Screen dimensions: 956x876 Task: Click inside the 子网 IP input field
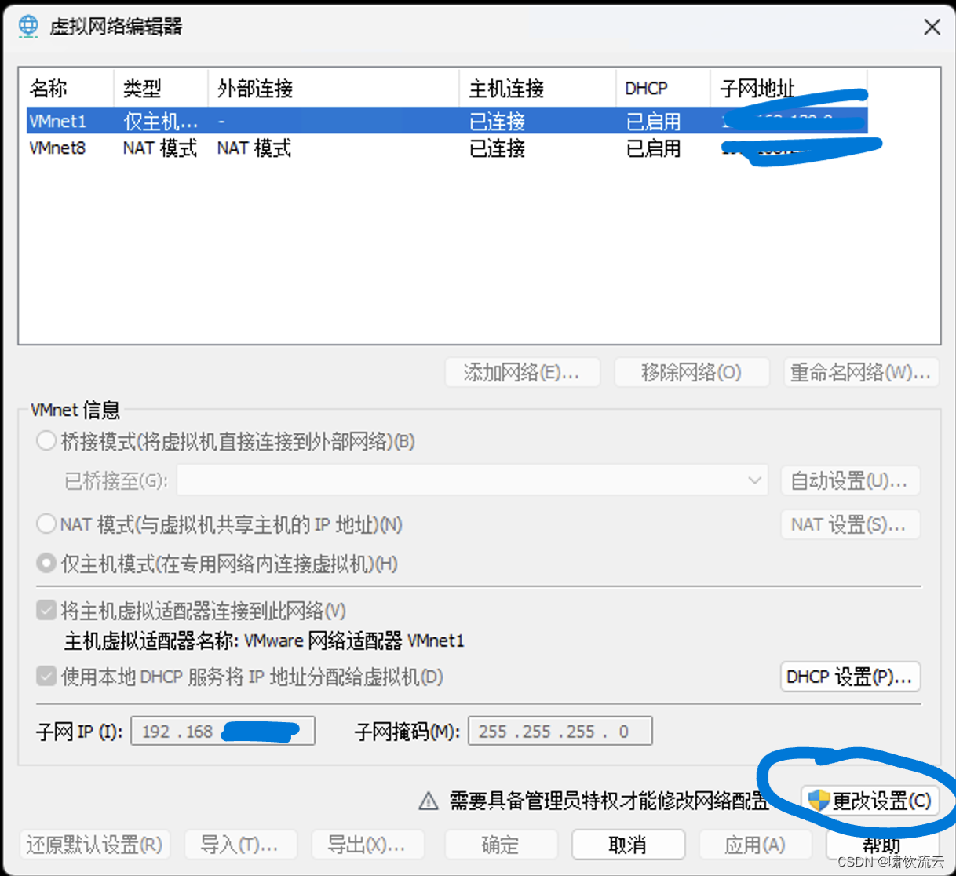click(222, 731)
